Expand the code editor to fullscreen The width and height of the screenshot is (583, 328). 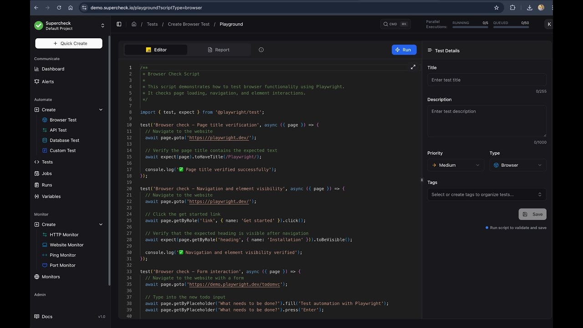point(413,67)
